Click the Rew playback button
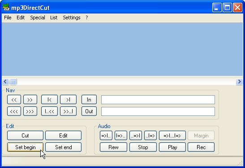Viewport: 245px width, 168px height. (113, 147)
